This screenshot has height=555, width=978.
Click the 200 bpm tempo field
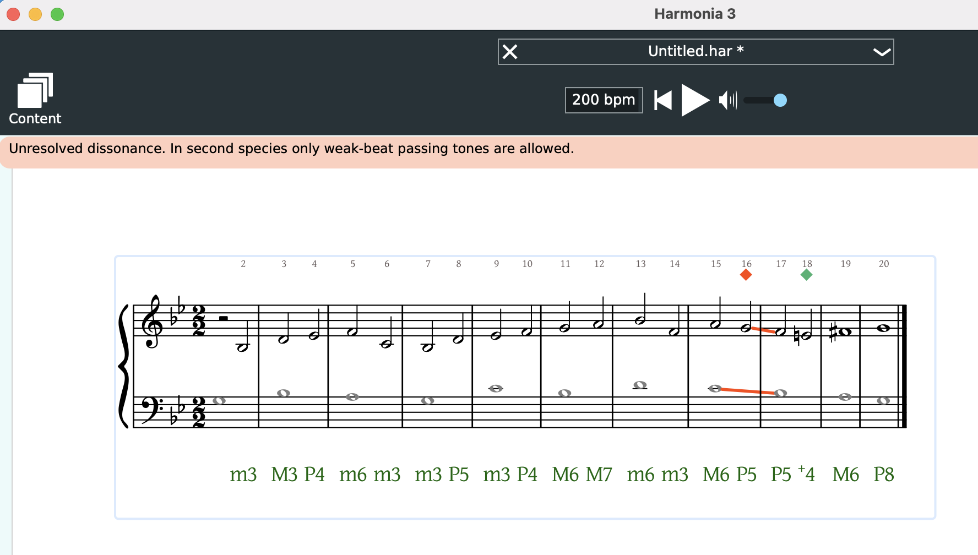tap(603, 100)
